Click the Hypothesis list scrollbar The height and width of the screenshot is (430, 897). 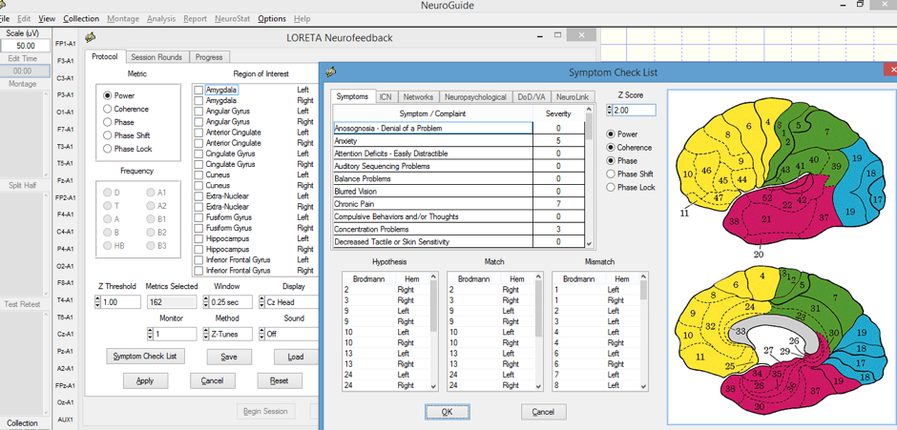pos(433,332)
